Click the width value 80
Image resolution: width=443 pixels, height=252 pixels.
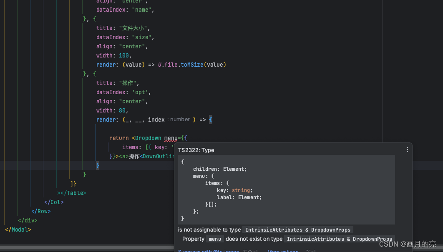pyautogui.click(x=122, y=111)
